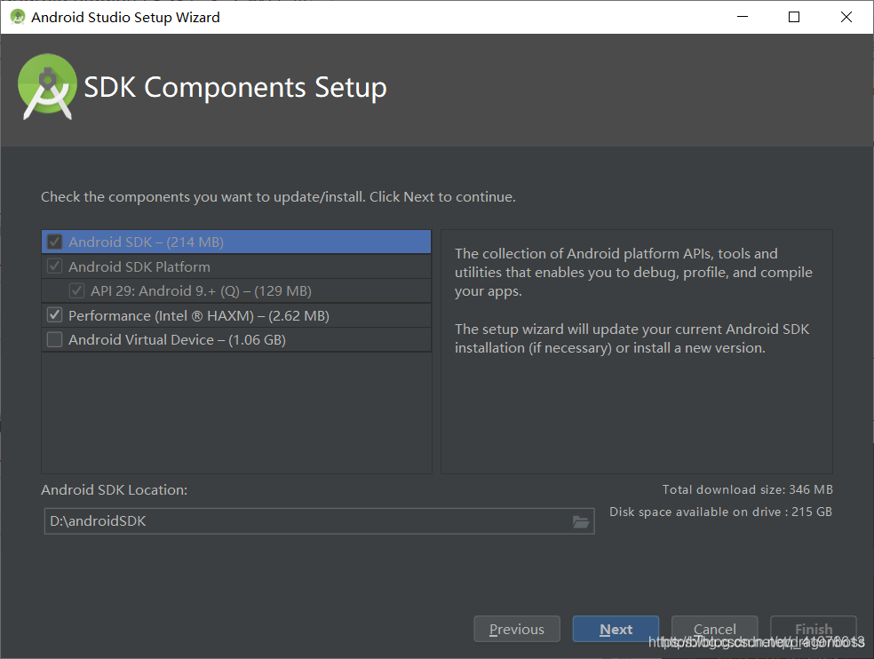Minimize the Android Studio Setup Wizard window
Viewport: 874px width, 659px height.
pyautogui.click(x=743, y=17)
